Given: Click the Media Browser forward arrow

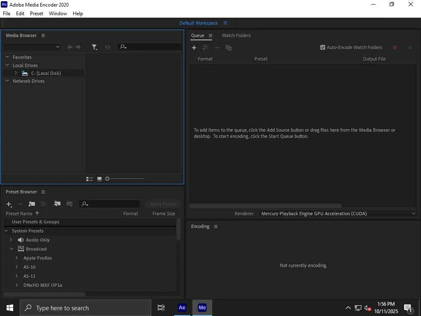Looking at the screenshot, I should point(78,47).
